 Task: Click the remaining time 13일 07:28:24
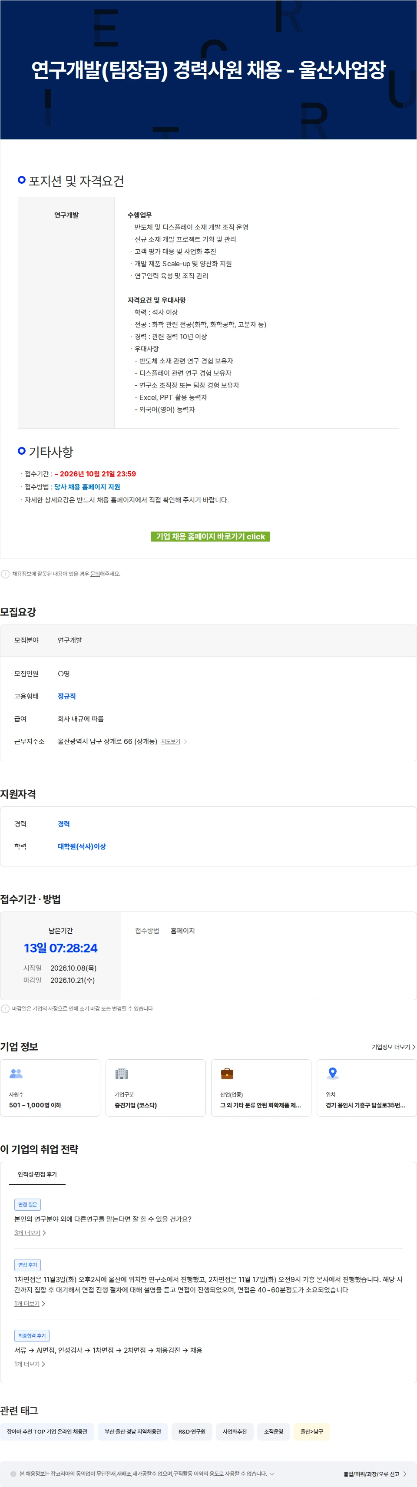pyautogui.click(x=61, y=948)
